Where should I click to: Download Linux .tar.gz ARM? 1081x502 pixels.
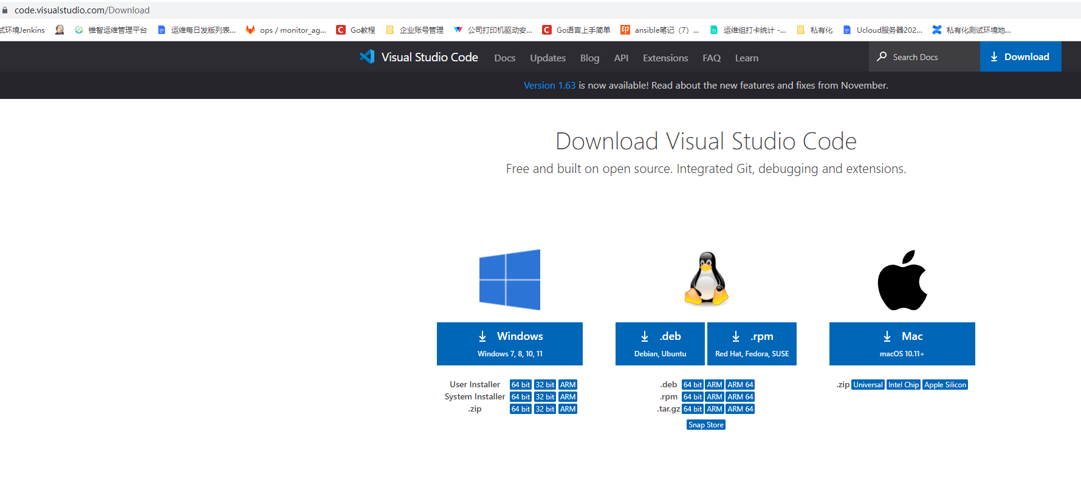[x=715, y=409]
